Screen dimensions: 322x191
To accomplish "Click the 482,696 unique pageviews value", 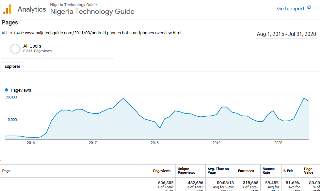I will (196, 183).
